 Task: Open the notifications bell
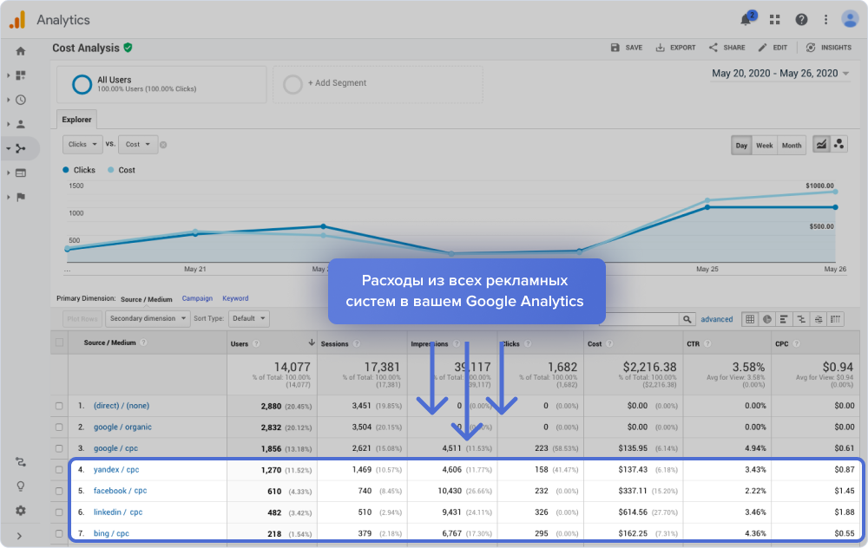coord(746,19)
